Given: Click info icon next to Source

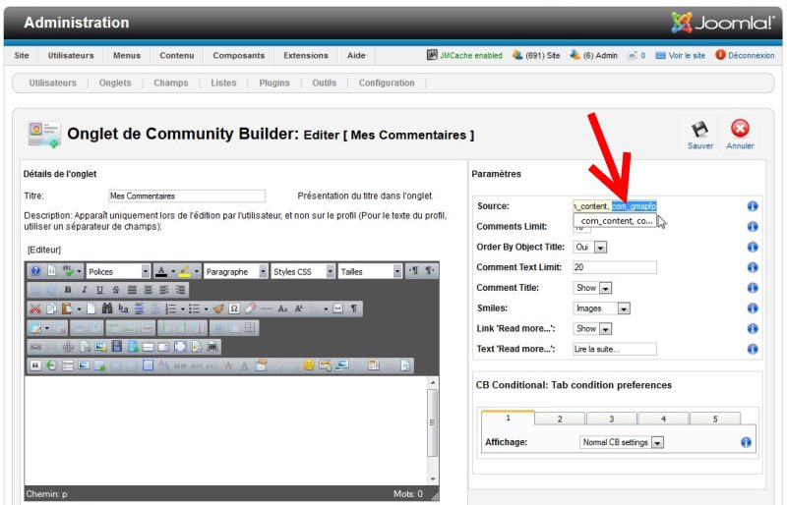Looking at the screenshot, I should [752, 206].
